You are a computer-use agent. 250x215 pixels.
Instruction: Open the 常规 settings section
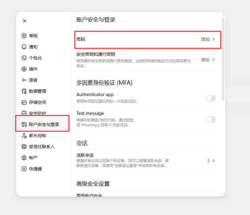[x=33, y=36]
